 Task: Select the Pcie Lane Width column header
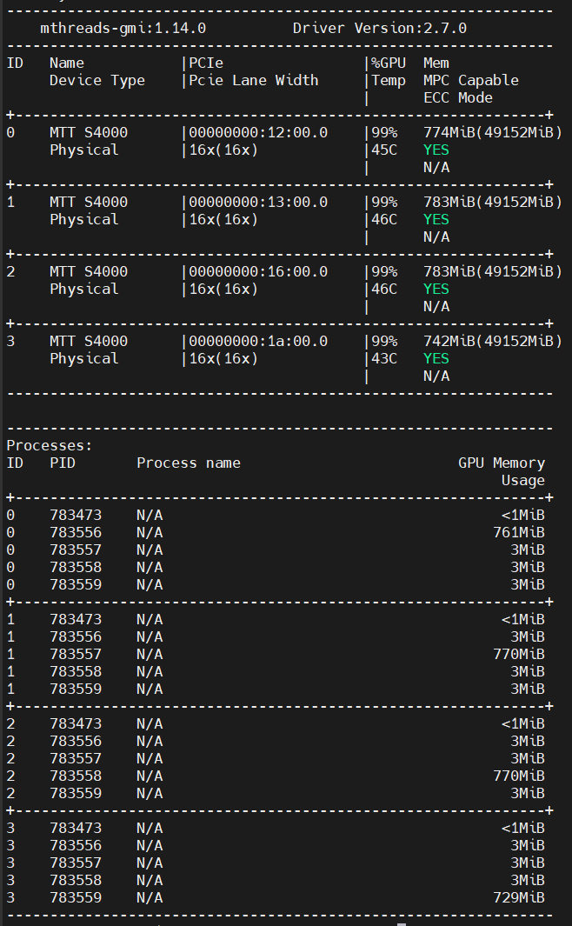pos(253,80)
